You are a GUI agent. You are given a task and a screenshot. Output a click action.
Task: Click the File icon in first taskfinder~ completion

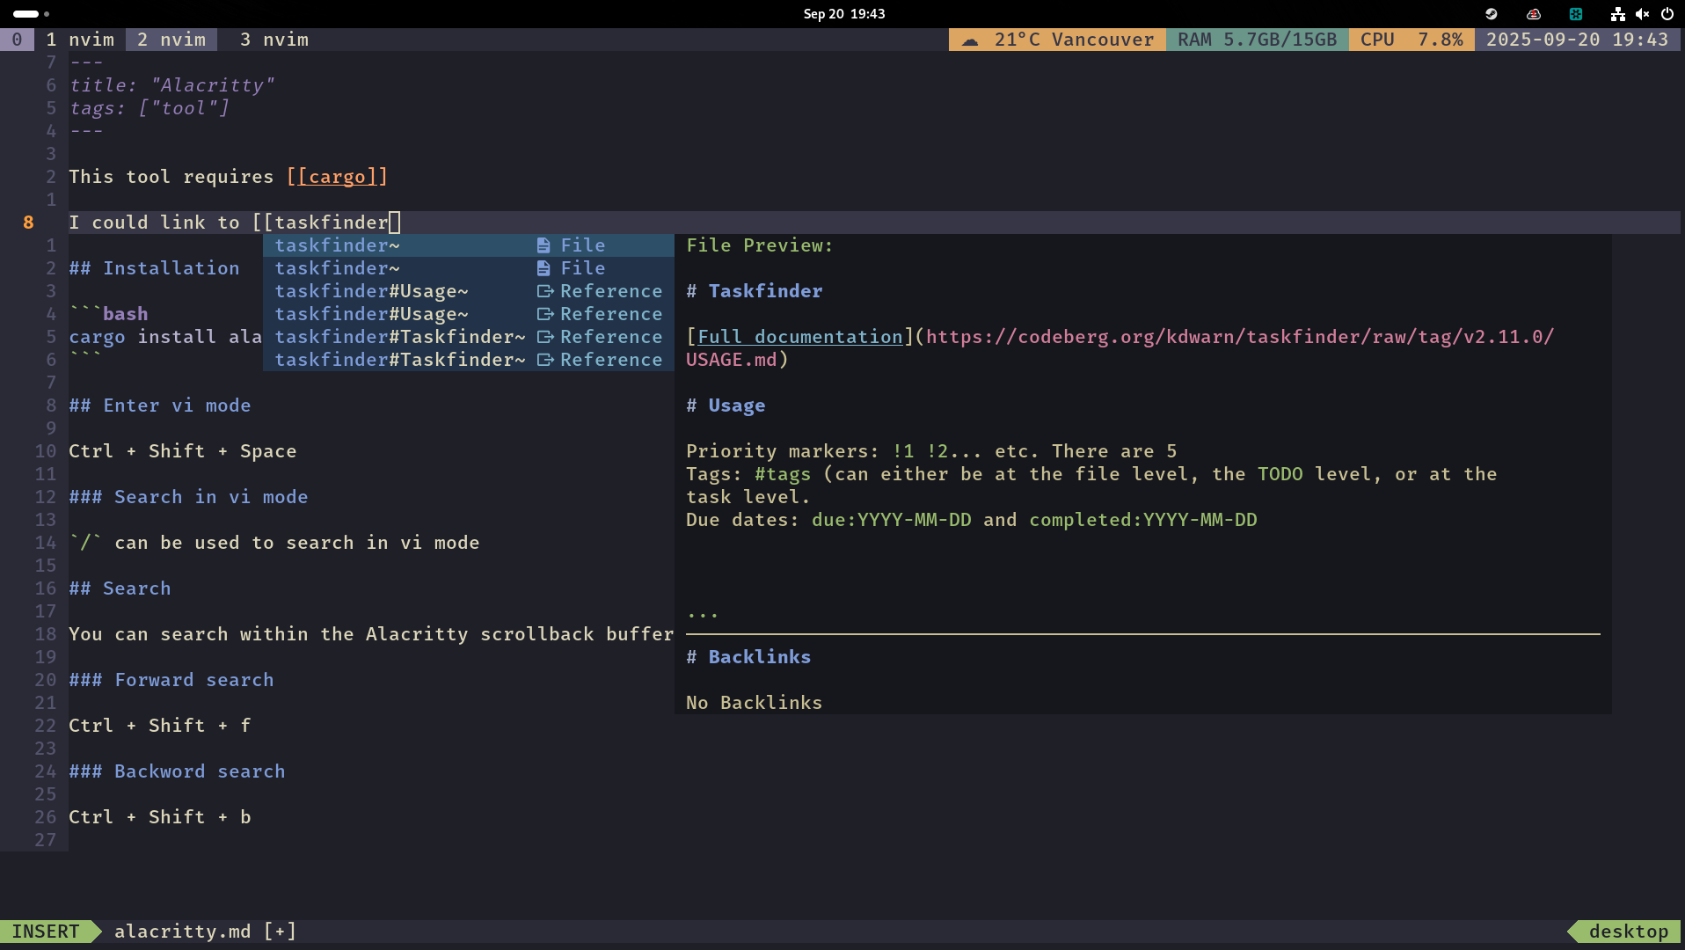(543, 245)
